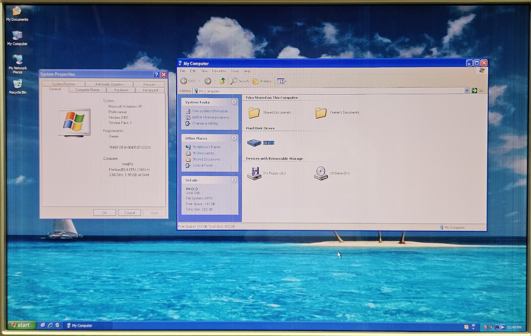Click the Search toolbar button
The height and width of the screenshot is (336, 531).
(x=240, y=81)
